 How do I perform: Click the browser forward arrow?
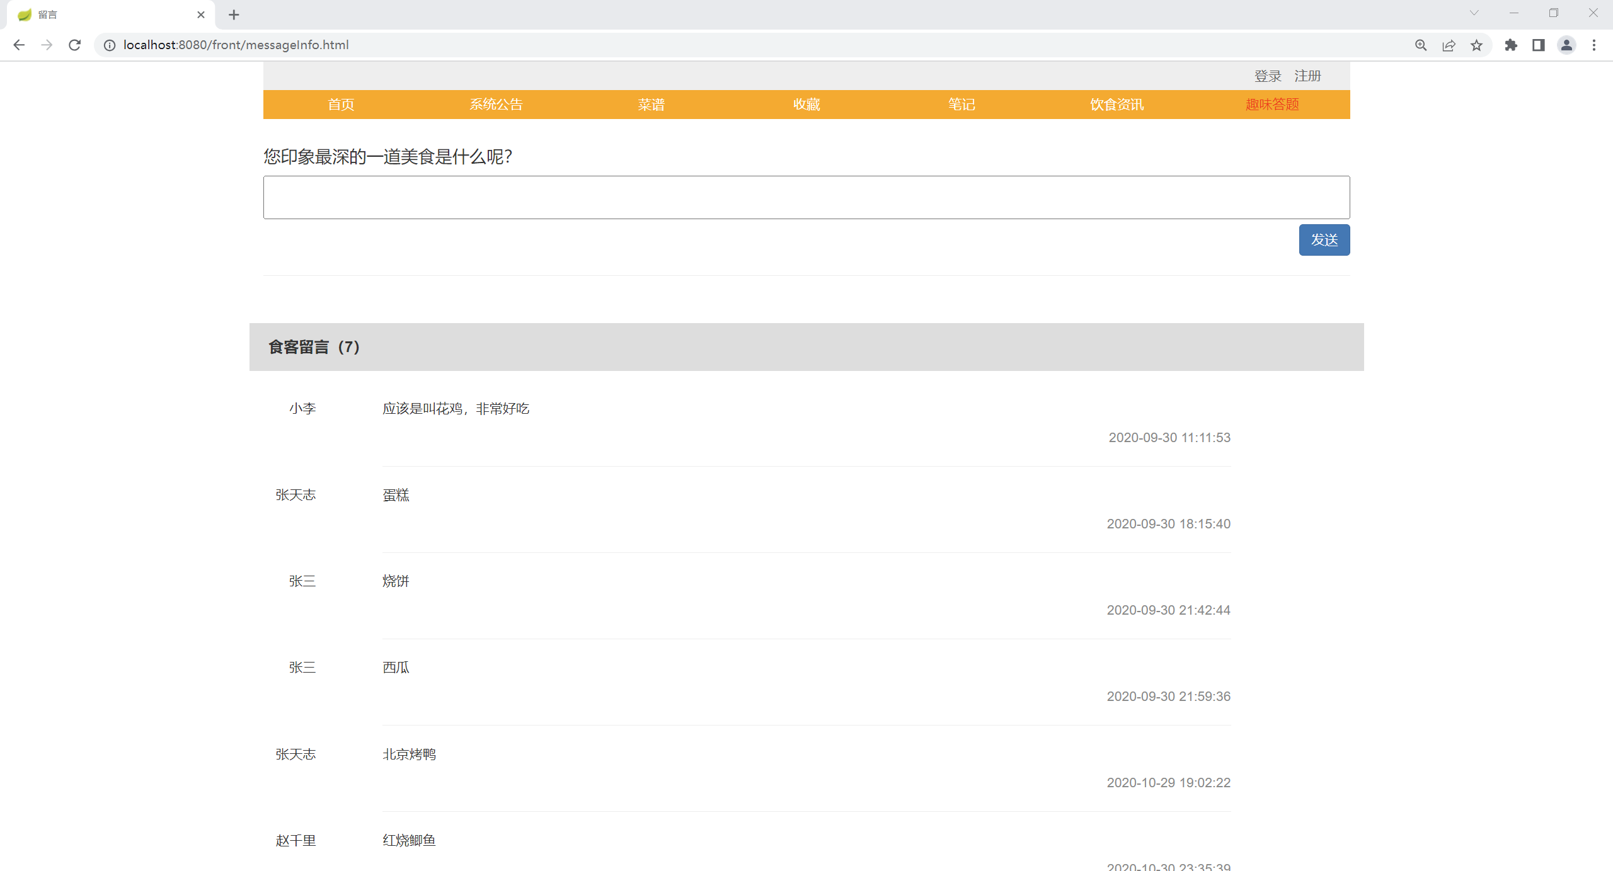(x=47, y=45)
